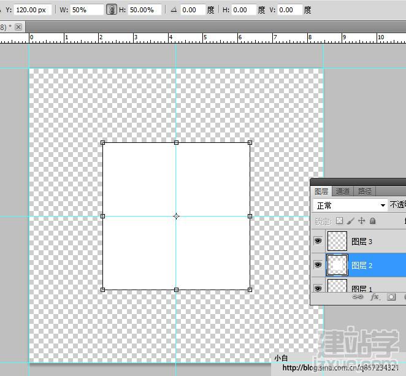This screenshot has width=406, height=376.
Task: Toggle the maintain aspect ratio link icon
Action: click(112, 10)
